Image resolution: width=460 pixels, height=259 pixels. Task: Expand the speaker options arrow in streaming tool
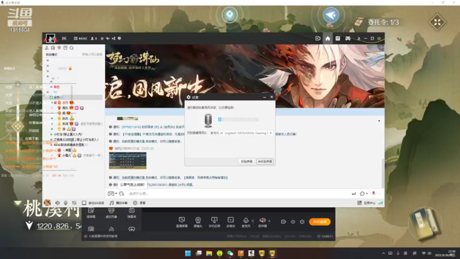[269, 221]
